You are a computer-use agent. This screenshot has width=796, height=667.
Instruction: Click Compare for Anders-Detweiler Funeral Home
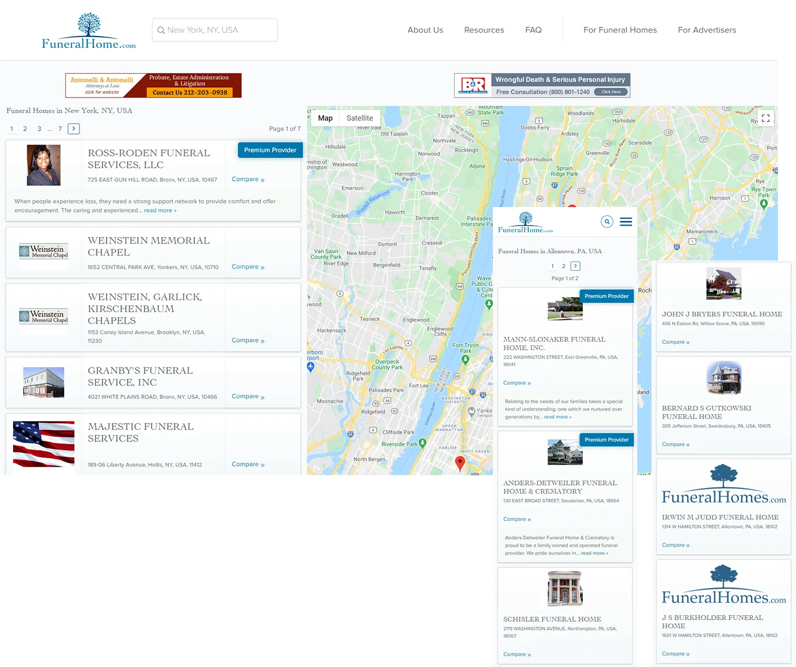(x=517, y=519)
